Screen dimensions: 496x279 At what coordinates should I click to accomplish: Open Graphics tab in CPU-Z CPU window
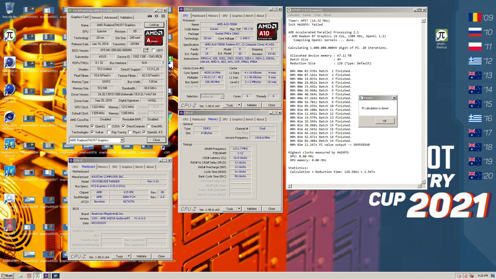[237, 16]
